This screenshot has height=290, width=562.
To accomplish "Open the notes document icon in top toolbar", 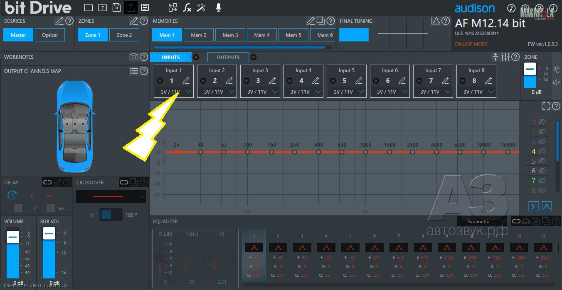I will tap(145, 7).
